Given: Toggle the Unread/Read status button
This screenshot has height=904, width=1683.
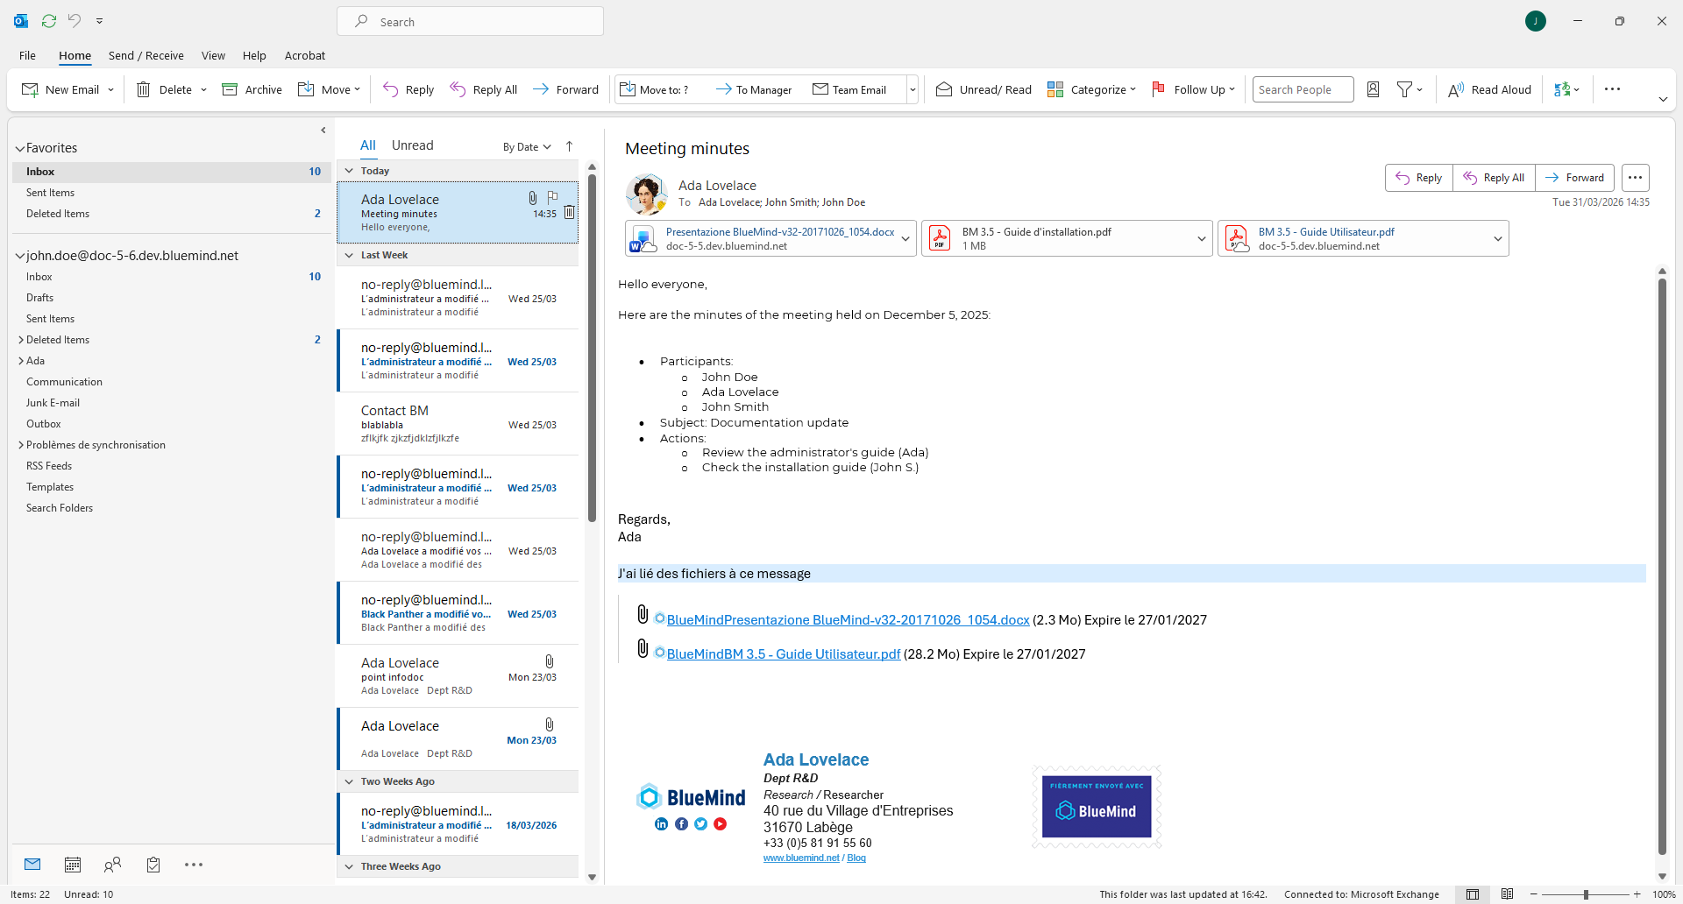Looking at the screenshot, I should tap(984, 89).
